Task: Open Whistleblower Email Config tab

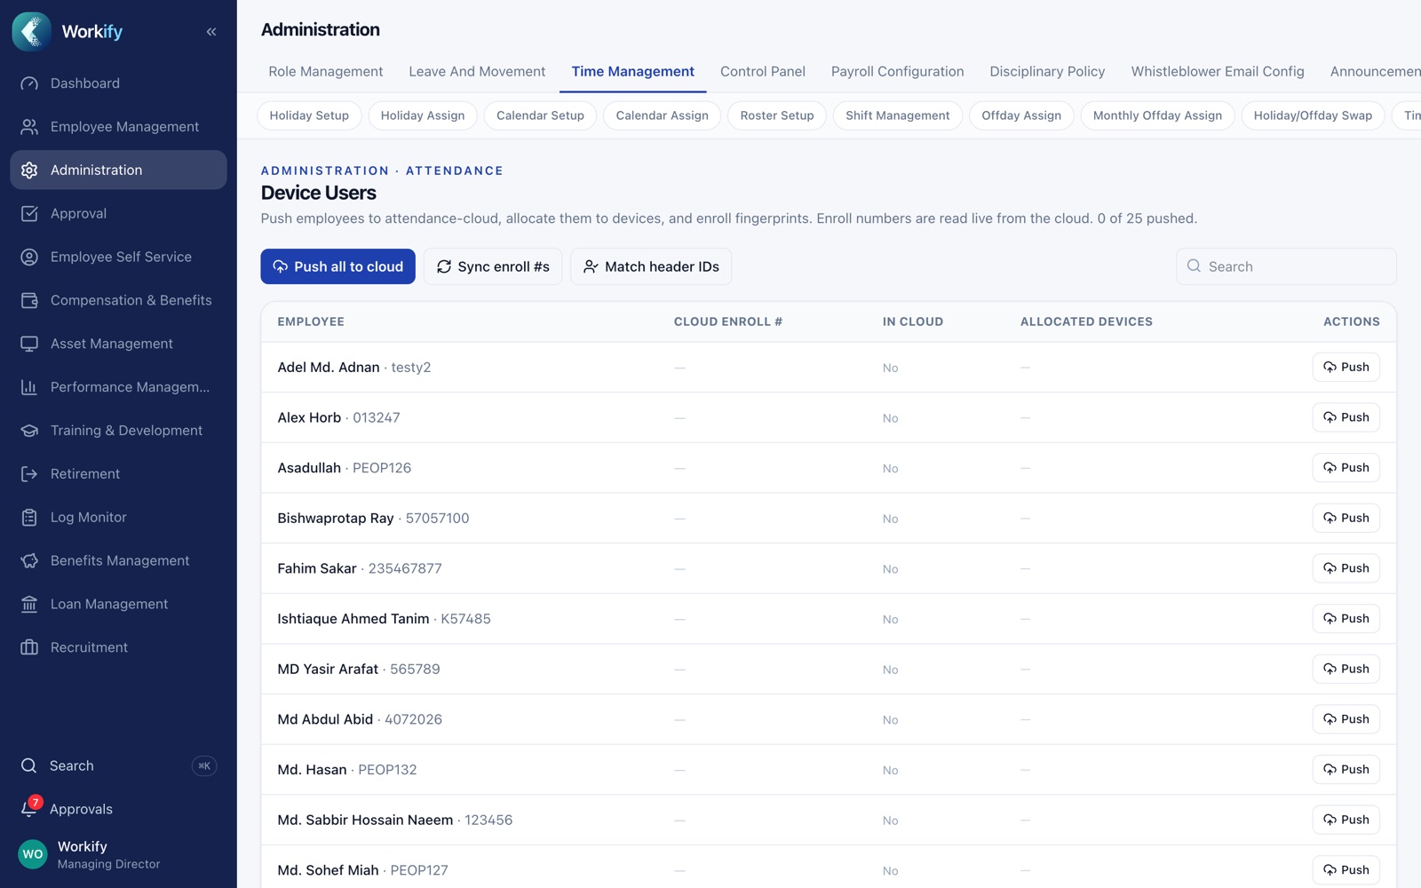Action: [1218, 71]
